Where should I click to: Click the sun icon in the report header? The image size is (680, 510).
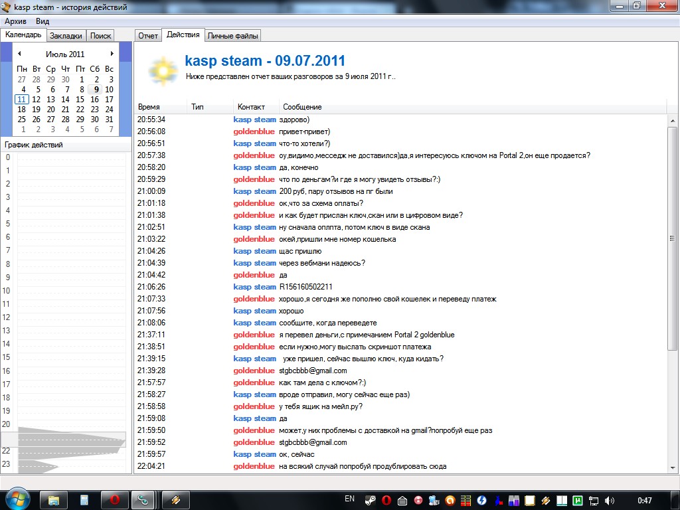point(163,70)
